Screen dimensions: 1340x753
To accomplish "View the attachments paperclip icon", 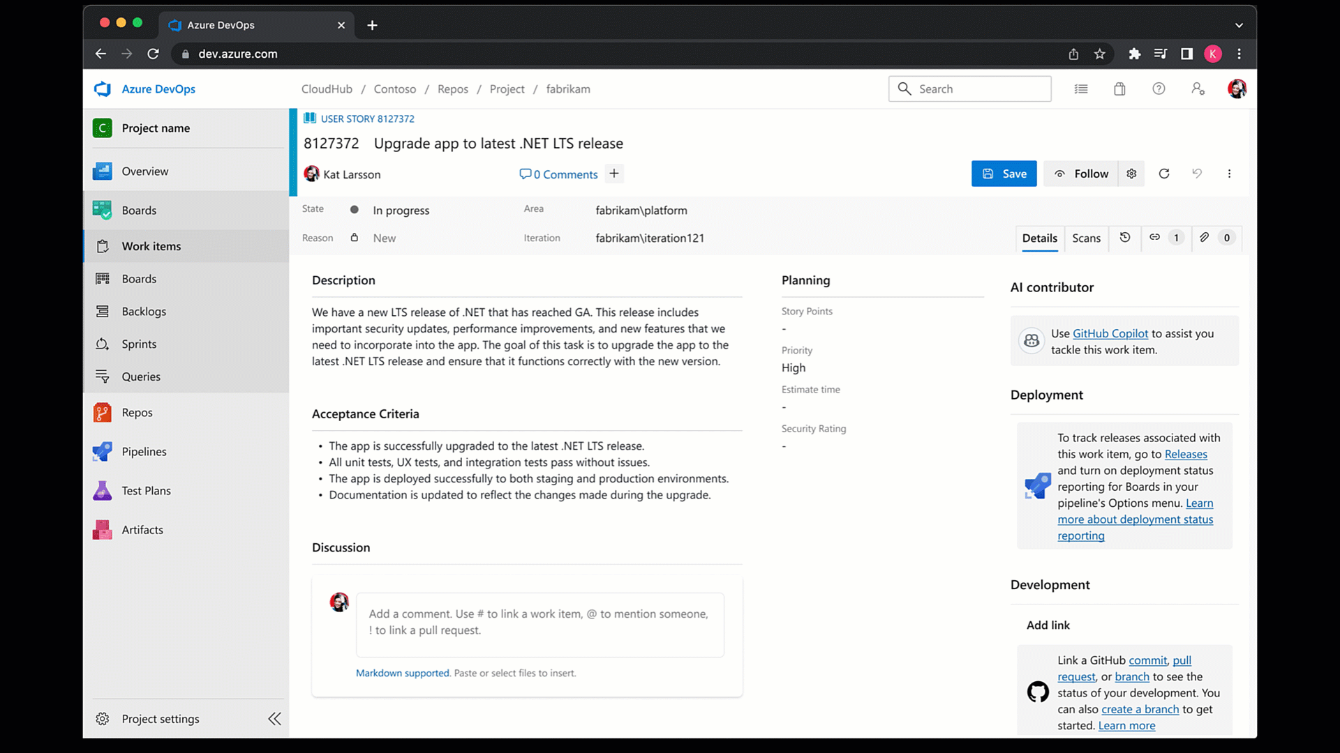I will (x=1203, y=238).
